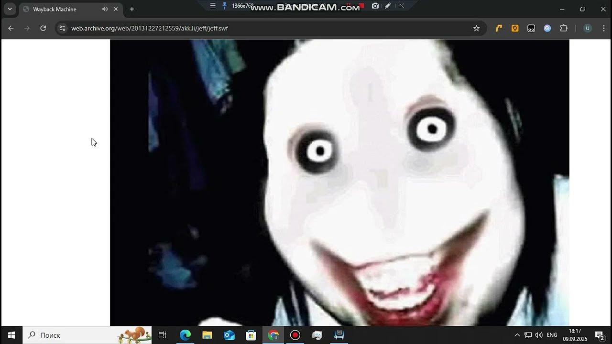Stop recording with the red Bandicam square

pyautogui.click(x=362, y=6)
